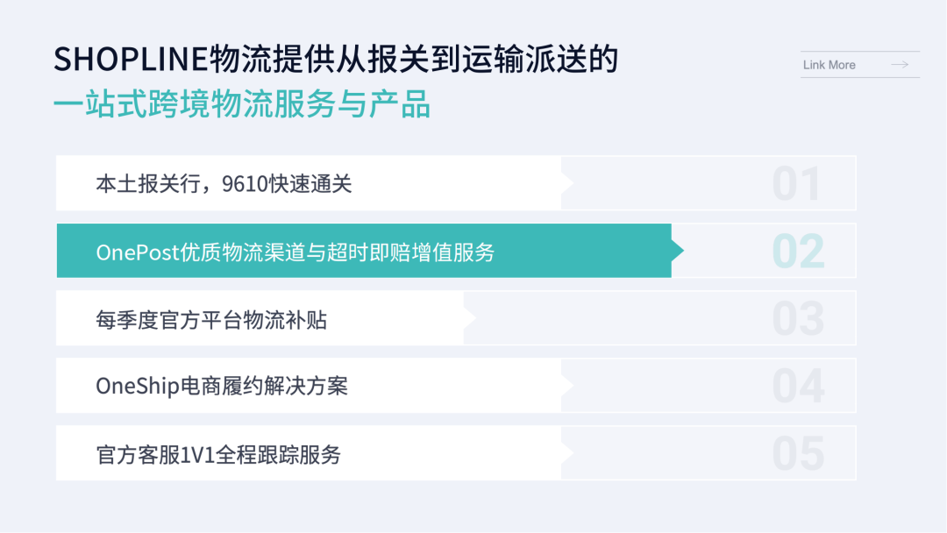Click arrow notch on 物流补贴 row

coord(470,318)
